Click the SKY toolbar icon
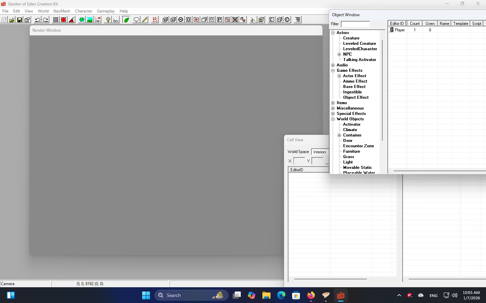 tap(116, 20)
